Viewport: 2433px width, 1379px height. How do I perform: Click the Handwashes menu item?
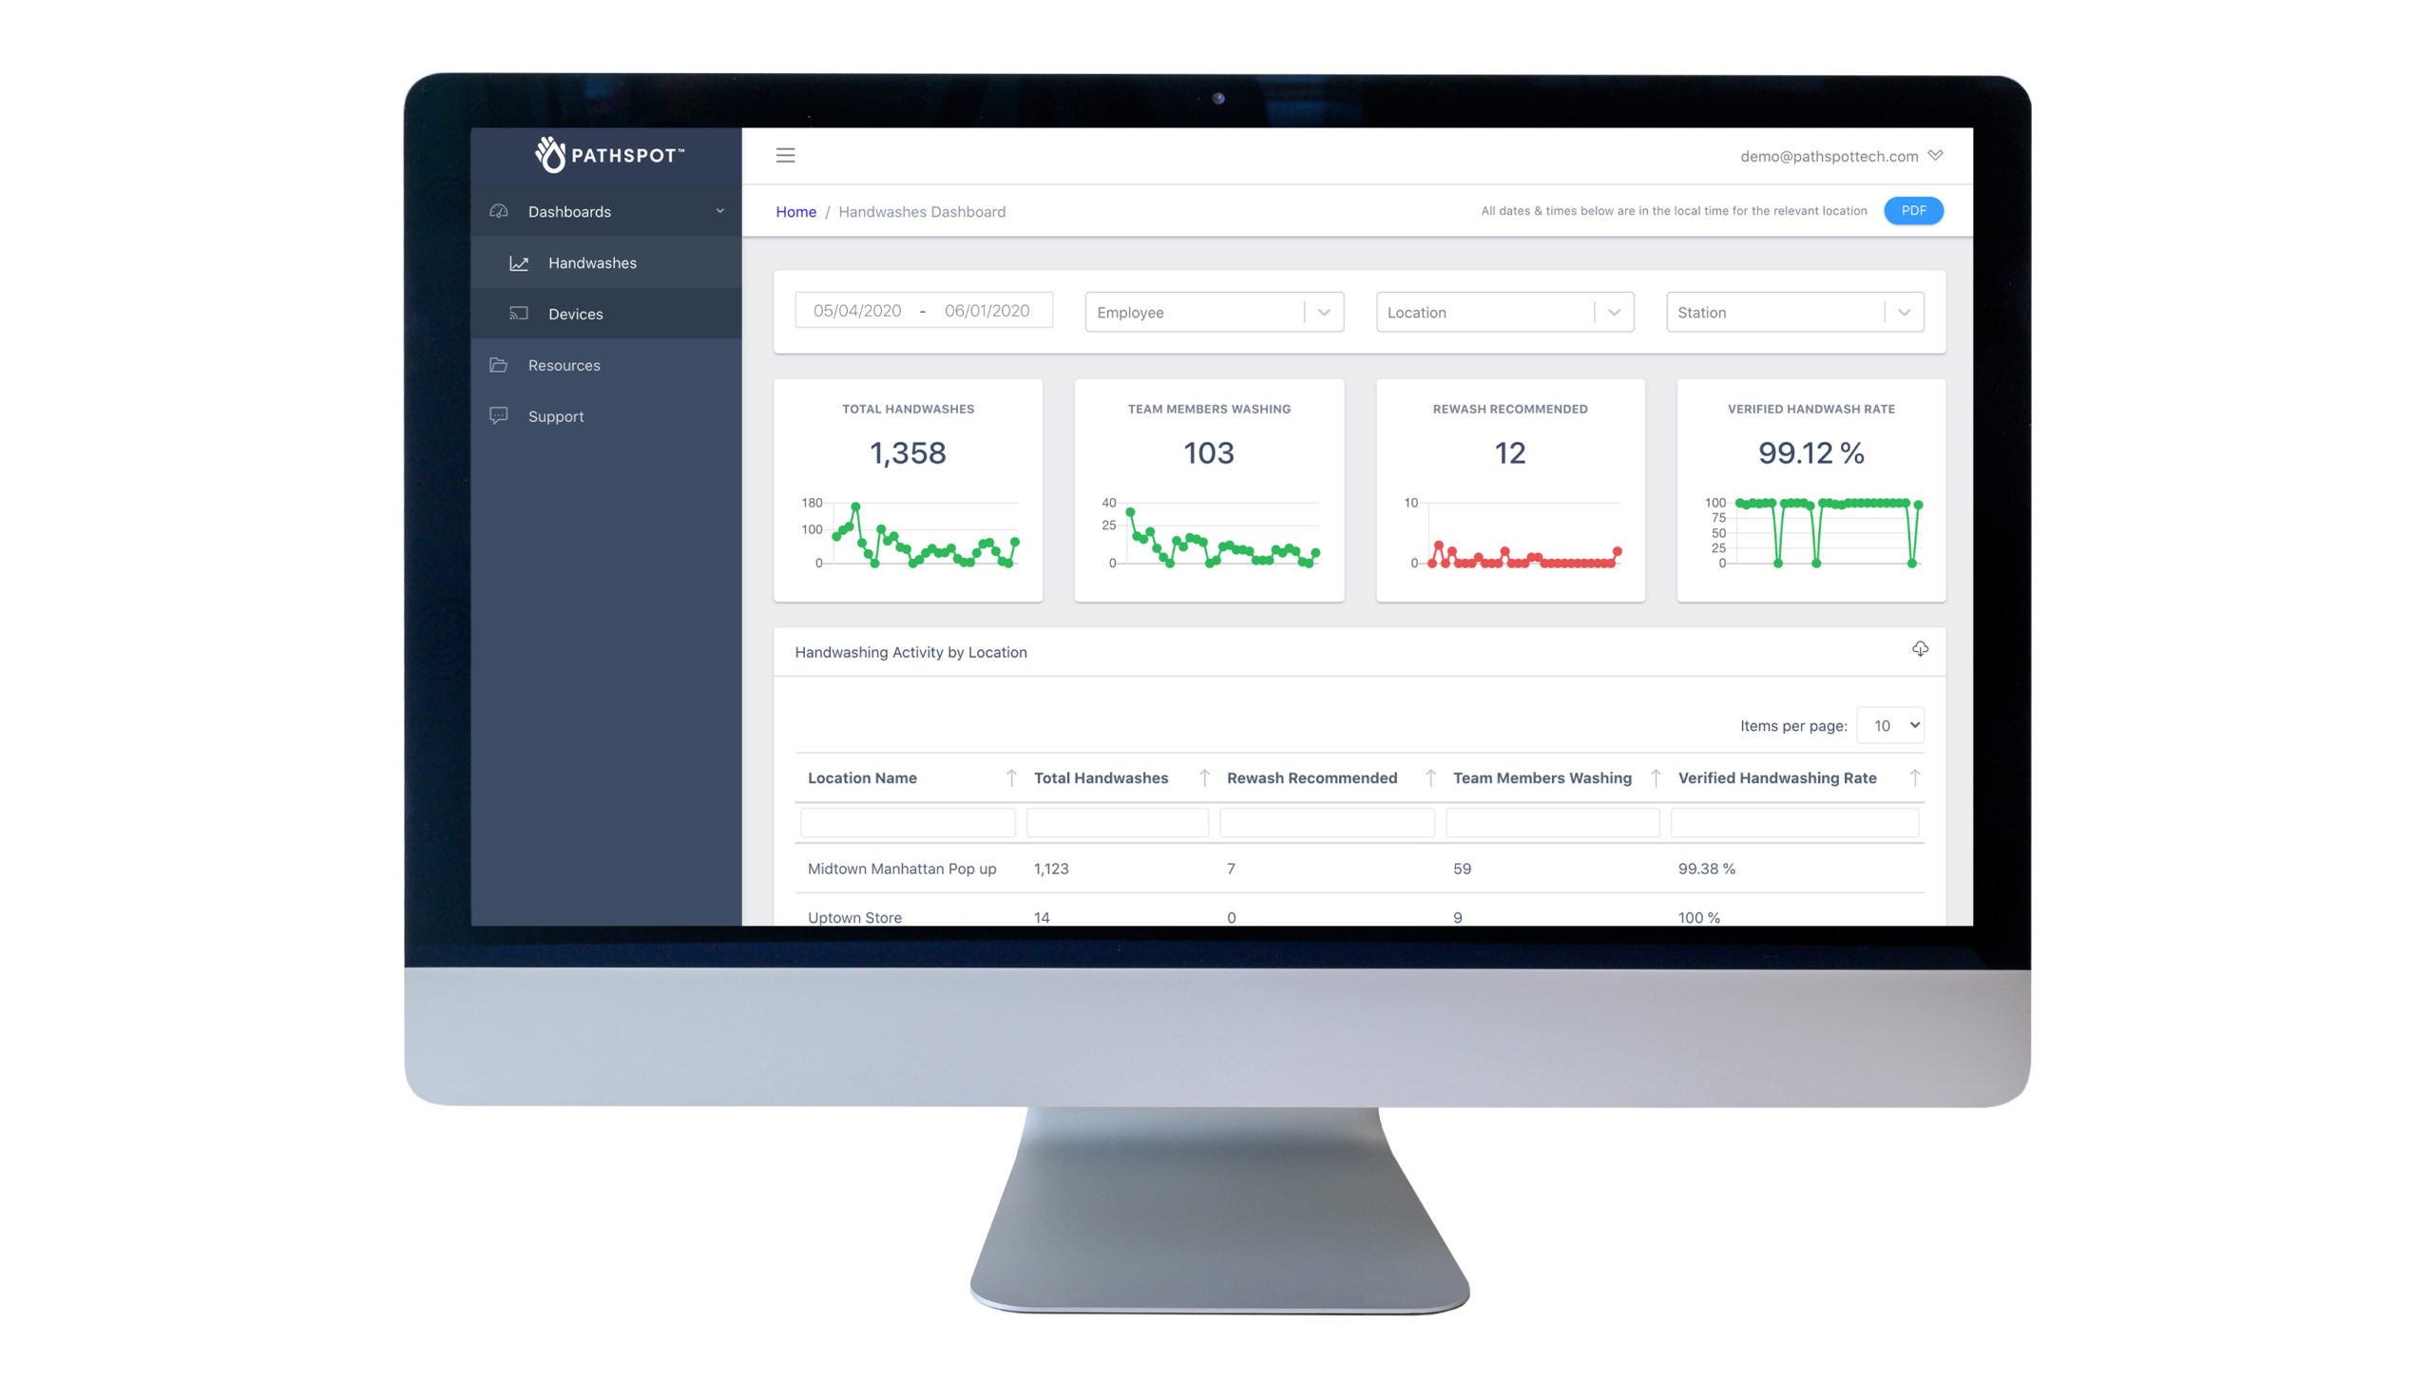(x=593, y=262)
